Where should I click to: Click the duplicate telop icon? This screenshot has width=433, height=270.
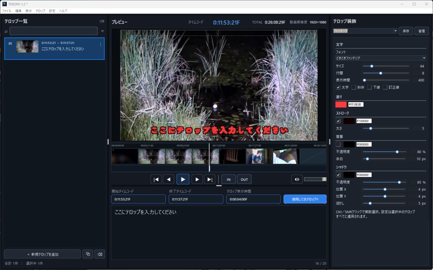coord(88,254)
